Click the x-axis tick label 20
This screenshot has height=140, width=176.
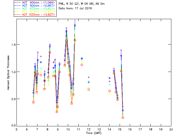[171, 129]
